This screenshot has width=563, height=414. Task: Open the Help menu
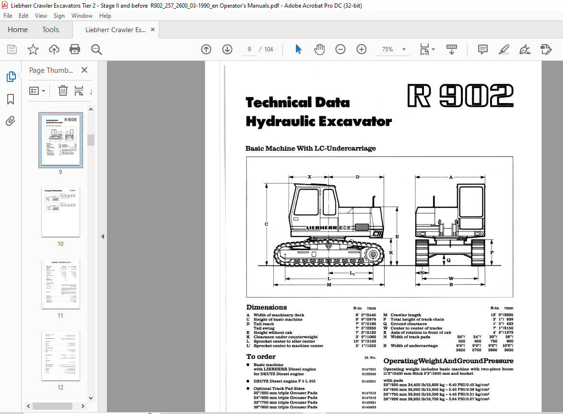point(105,16)
